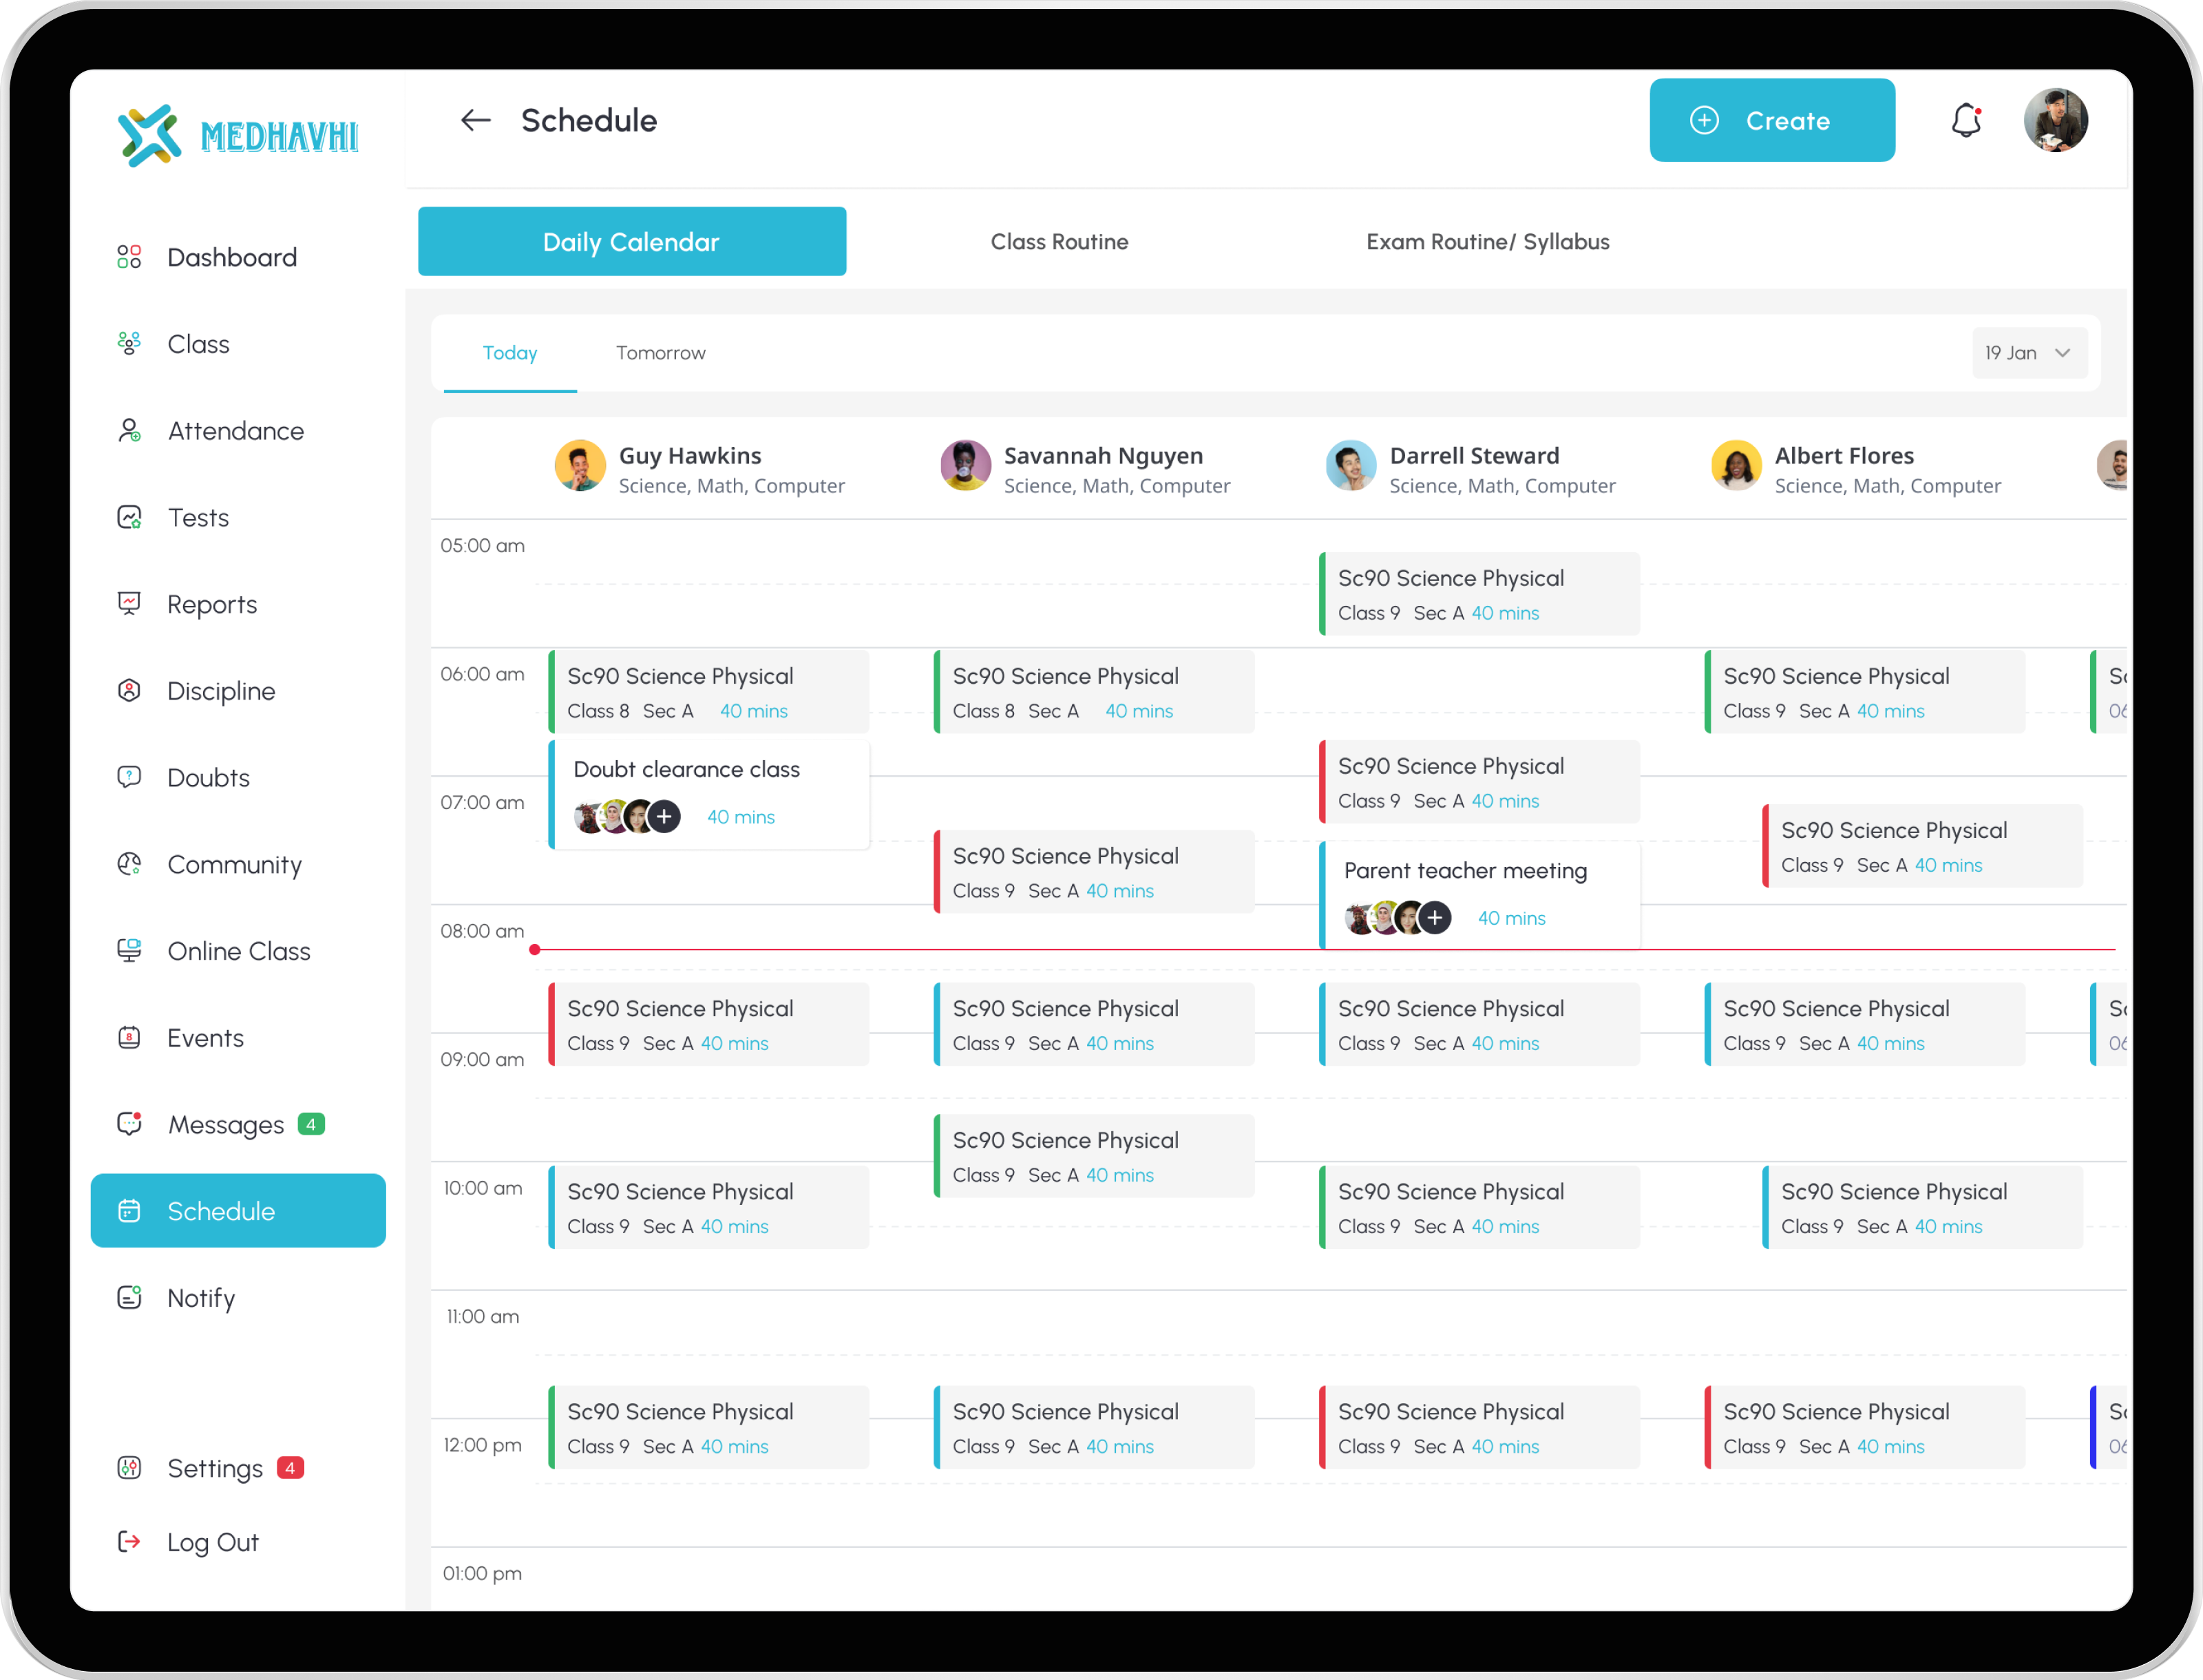The image size is (2203, 1680).
Task: Expand the date picker dropdown
Action: pyautogui.click(x=2025, y=351)
